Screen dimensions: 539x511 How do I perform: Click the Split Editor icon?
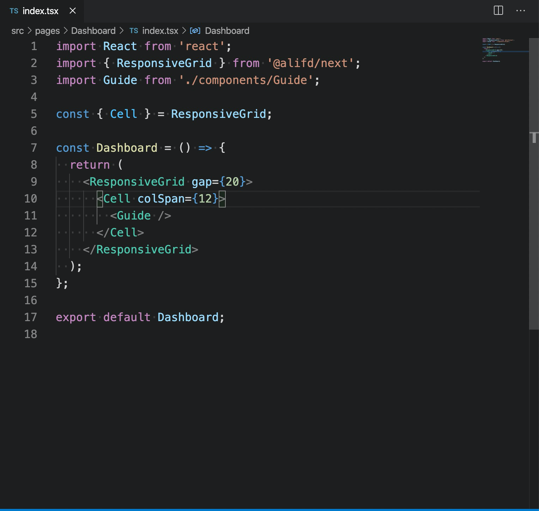coord(498,11)
